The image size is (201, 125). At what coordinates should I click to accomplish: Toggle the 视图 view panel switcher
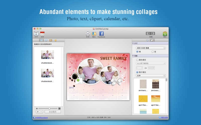[151, 33]
